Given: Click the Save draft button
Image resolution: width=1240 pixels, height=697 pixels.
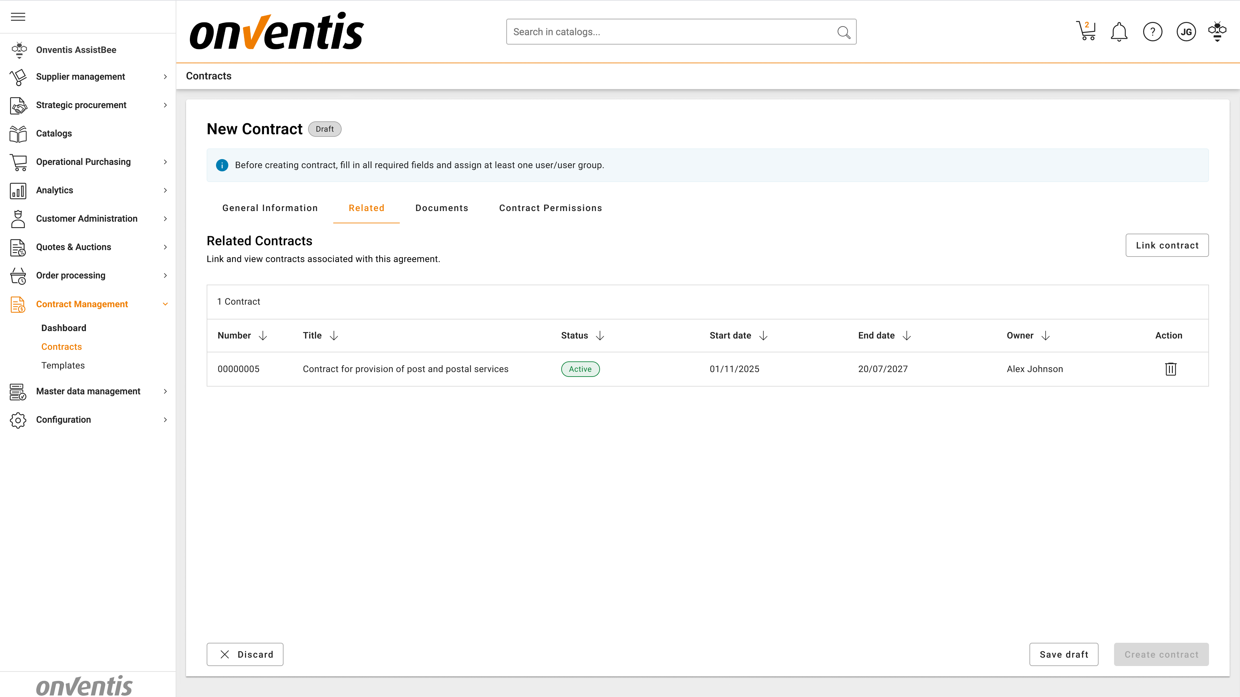Looking at the screenshot, I should 1063,654.
